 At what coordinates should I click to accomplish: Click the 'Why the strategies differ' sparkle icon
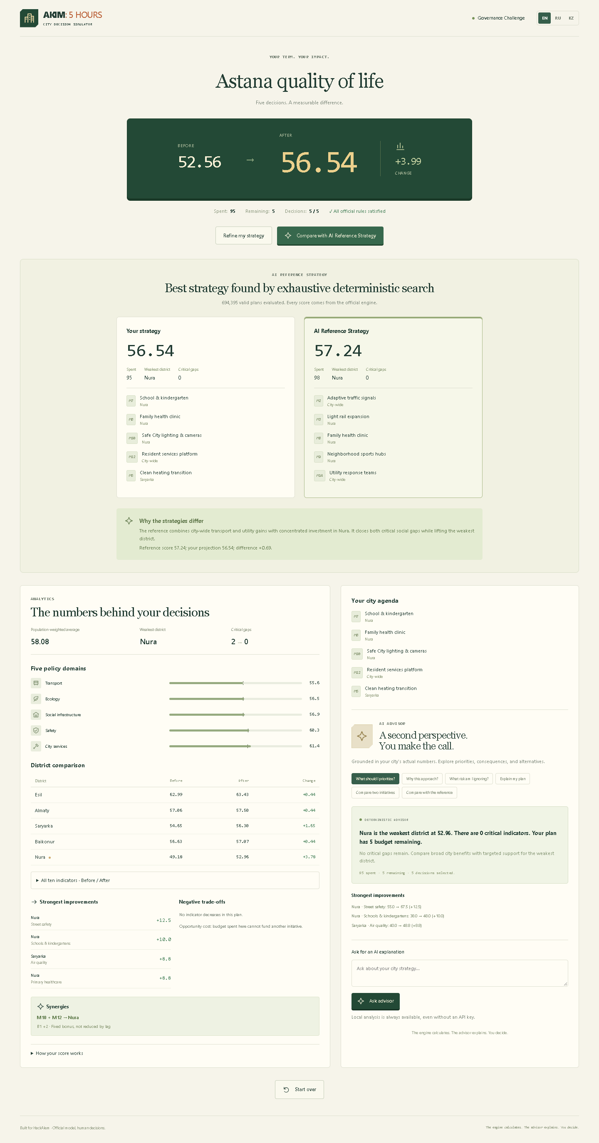[129, 521]
